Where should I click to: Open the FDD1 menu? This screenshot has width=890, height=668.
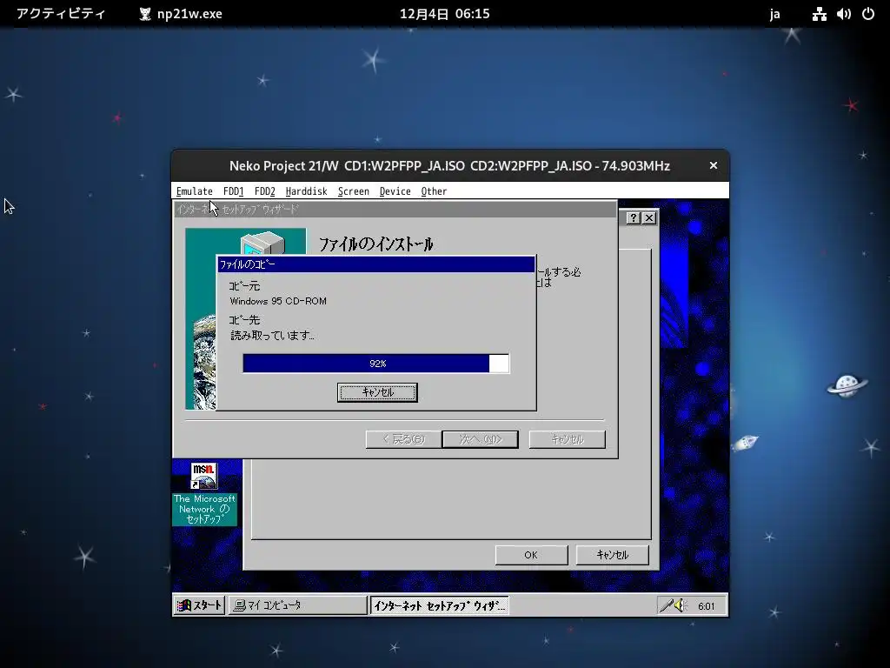click(x=233, y=191)
